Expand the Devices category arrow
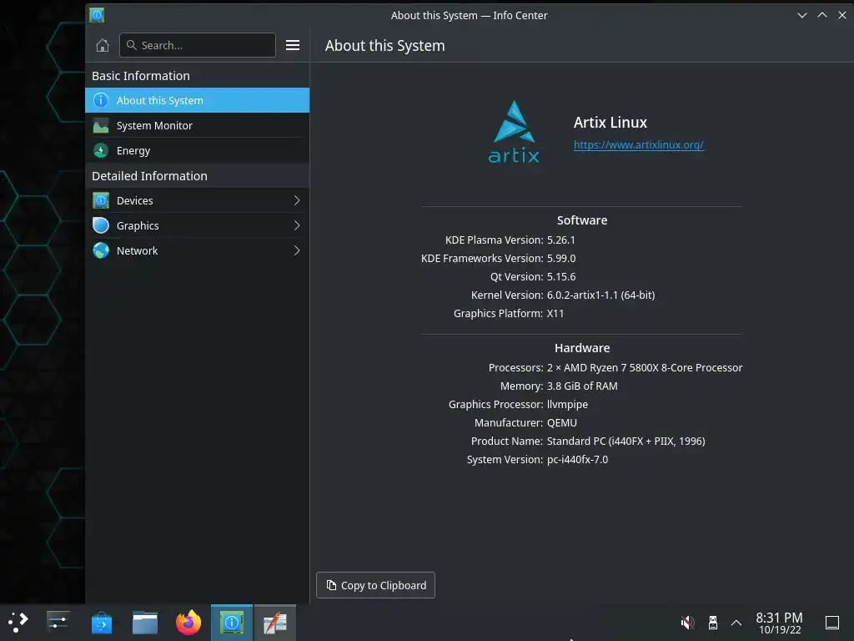 (297, 200)
